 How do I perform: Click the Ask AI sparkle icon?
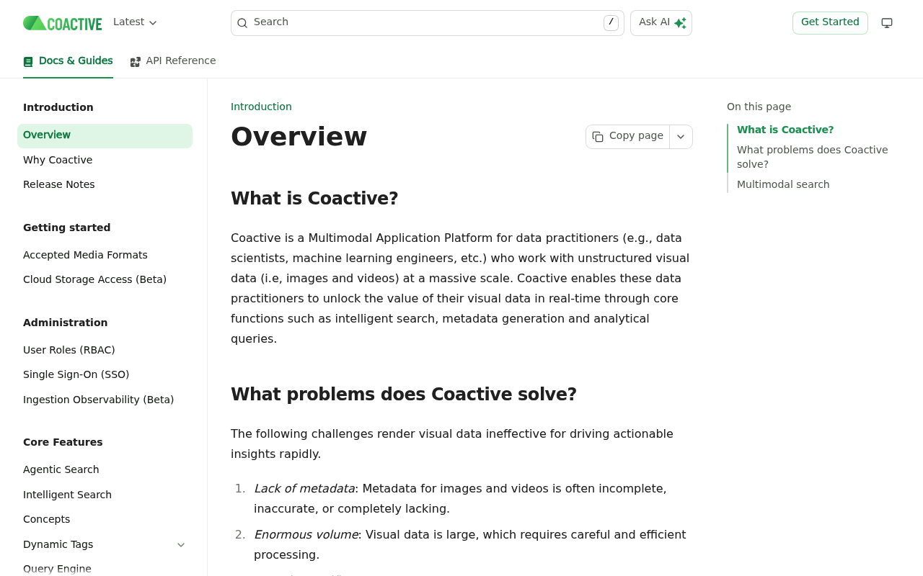pos(680,23)
